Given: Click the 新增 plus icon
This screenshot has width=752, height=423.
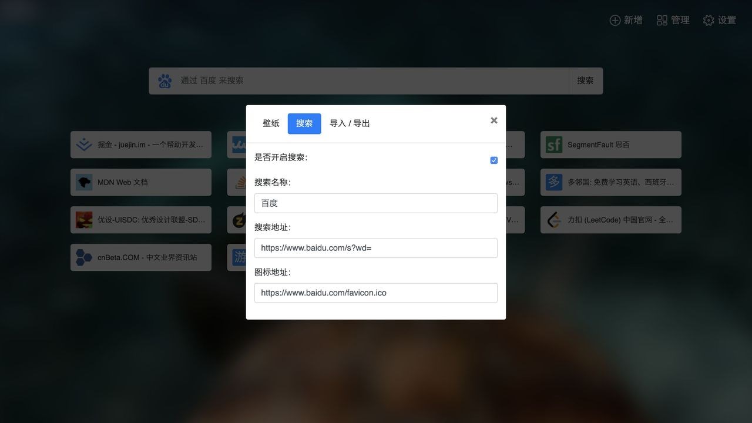Looking at the screenshot, I should click(x=615, y=21).
